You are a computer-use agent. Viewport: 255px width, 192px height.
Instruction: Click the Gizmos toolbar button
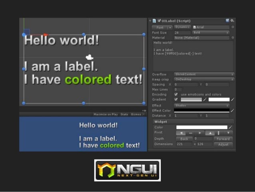136,114
